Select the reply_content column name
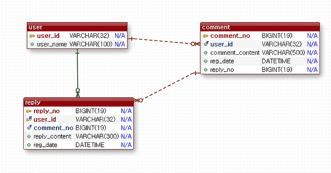The image size is (331, 173). [x=53, y=136]
